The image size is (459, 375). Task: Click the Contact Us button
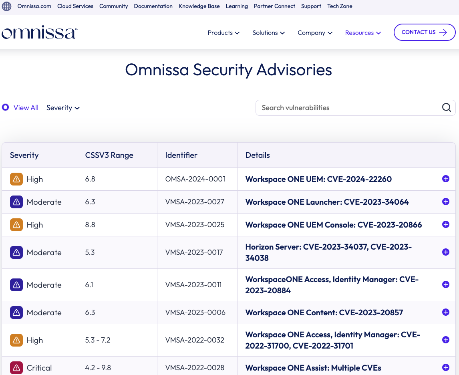424,32
